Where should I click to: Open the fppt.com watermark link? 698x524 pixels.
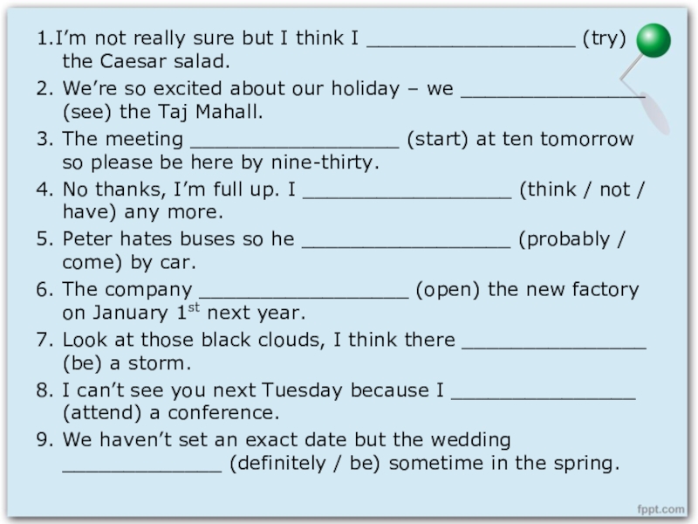(x=660, y=508)
